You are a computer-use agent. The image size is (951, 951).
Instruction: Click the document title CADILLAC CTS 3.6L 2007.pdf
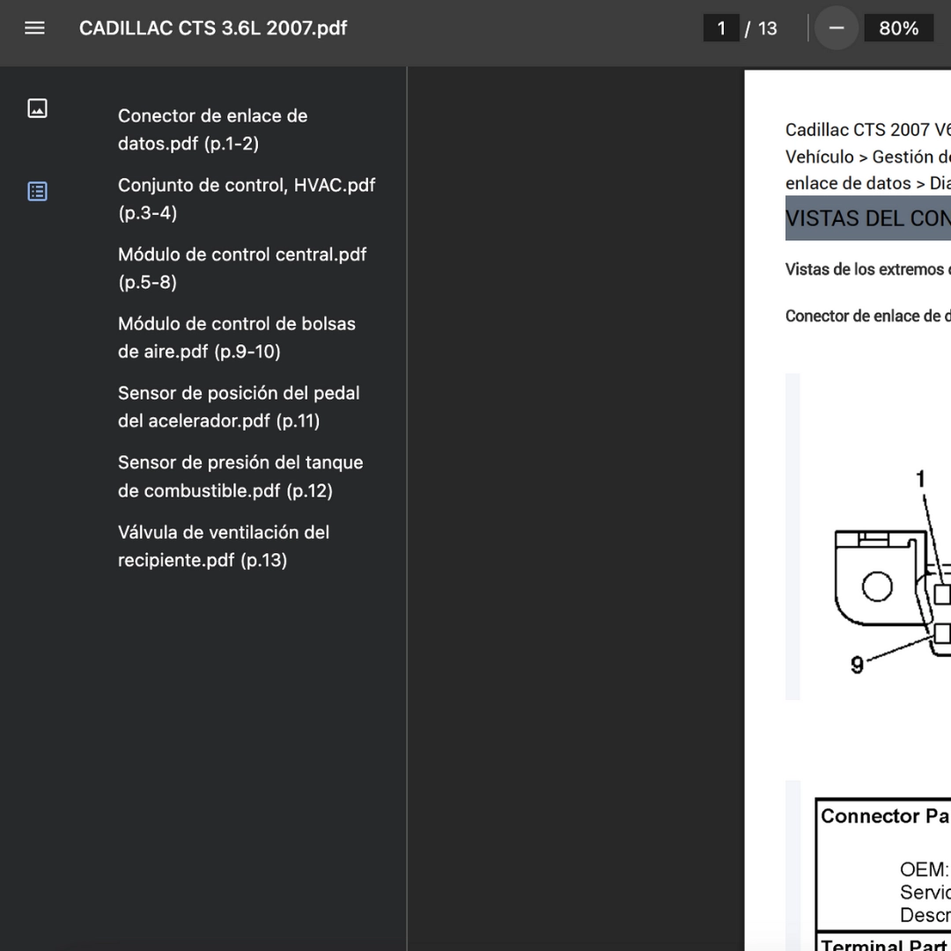tap(213, 28)
